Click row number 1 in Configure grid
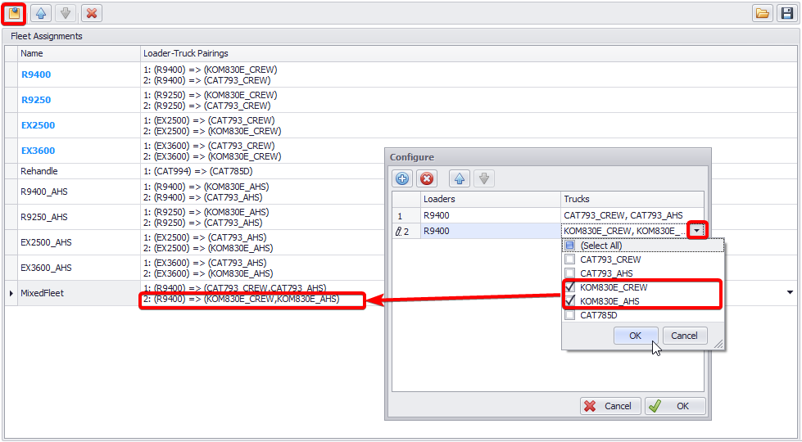Viewport: 802px width, 442px height. pos(406,215)
